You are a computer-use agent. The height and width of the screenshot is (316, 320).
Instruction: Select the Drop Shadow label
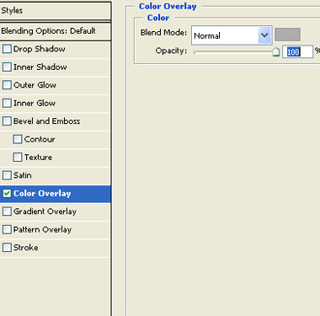40,49
